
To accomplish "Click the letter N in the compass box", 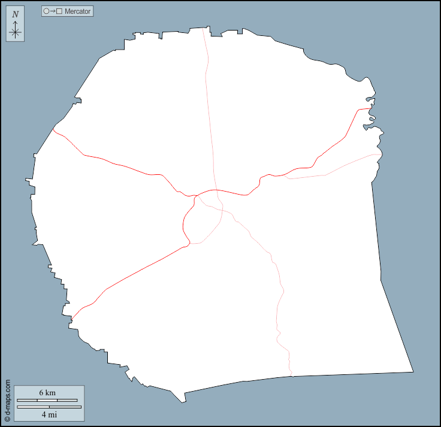I will (16, 14).
